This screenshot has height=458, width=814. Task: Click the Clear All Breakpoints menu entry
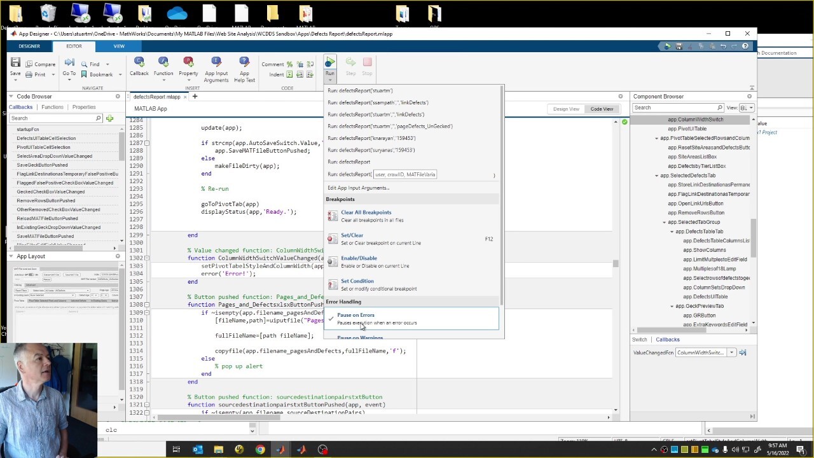(366, 212)
